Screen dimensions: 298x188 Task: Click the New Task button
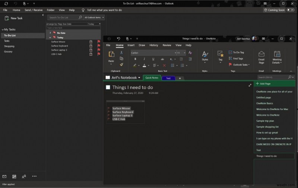point(13,18)
